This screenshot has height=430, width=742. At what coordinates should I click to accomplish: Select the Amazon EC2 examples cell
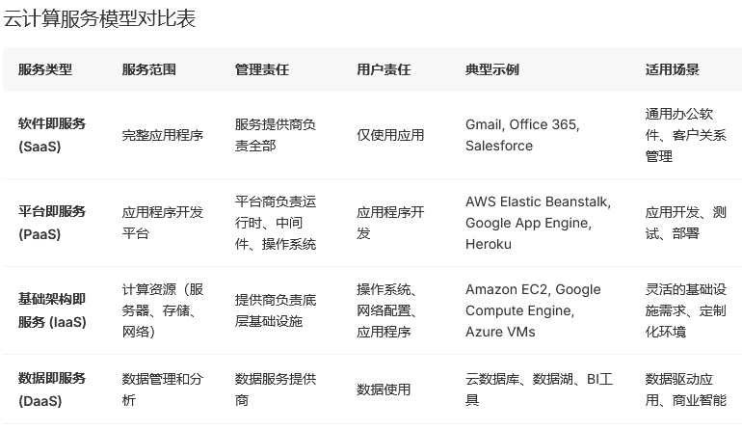(x=533, y=310)
